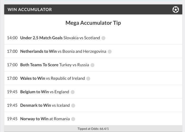Image resolution: width=185 pixels, height=132 pixels.
Task: Click the WIN ACCUMULATOR header title
Action: [x=30, y=10]
